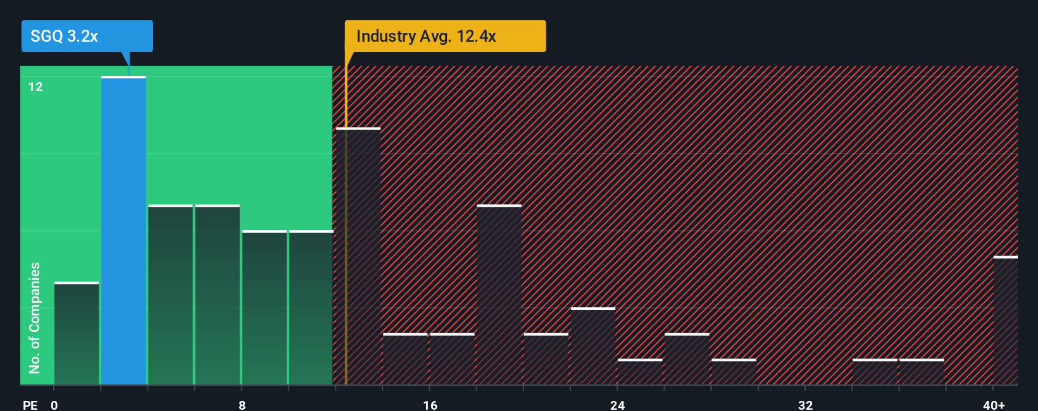Click the x-axis label '40+'

(x=994, y=405)
